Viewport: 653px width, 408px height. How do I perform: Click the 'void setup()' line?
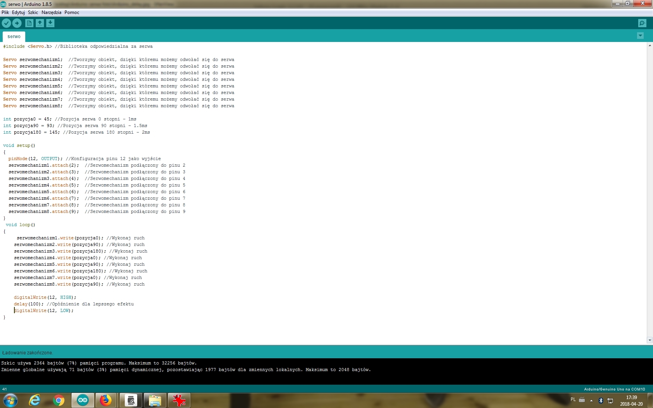19,146
